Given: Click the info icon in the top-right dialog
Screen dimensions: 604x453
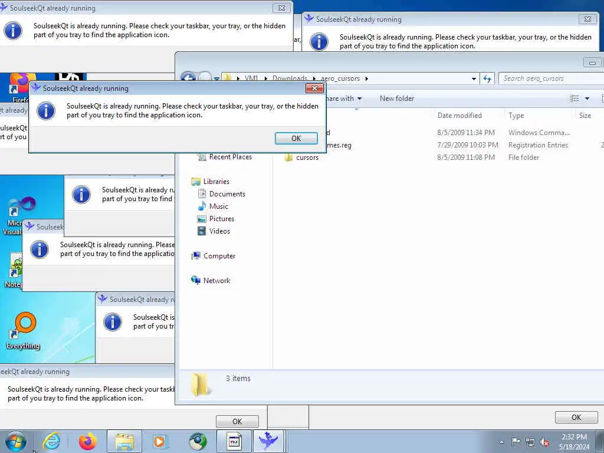Looking at the screenshot, I should point(319,42).
